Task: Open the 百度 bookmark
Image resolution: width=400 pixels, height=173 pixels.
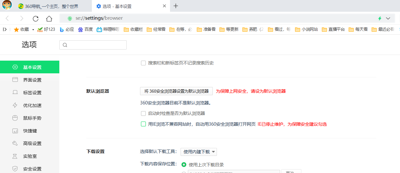Action: pyautogui.click(x=85, y=30)
